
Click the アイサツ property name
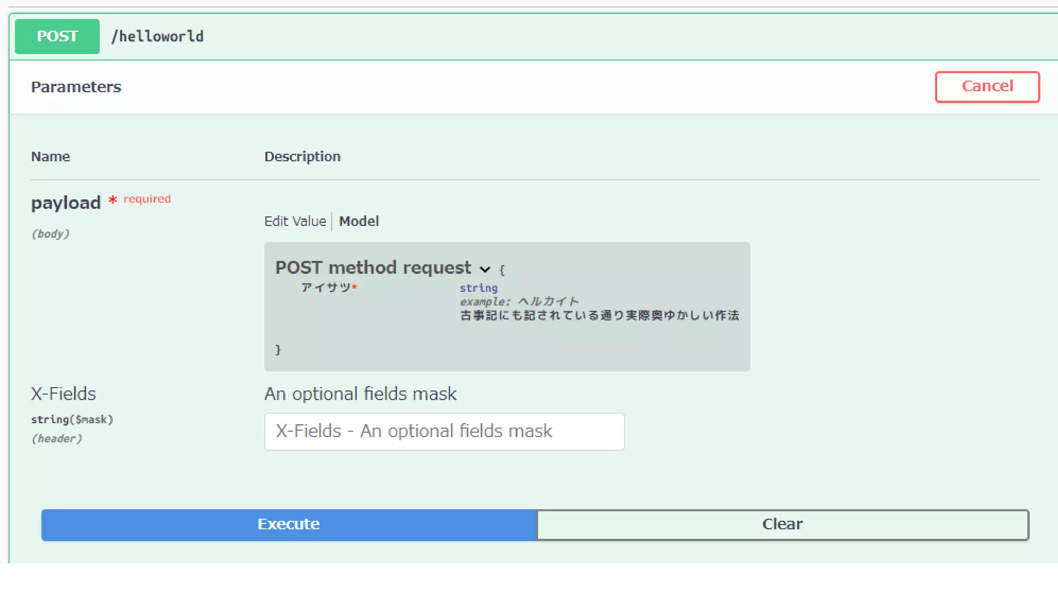click(x=326, y=287)
